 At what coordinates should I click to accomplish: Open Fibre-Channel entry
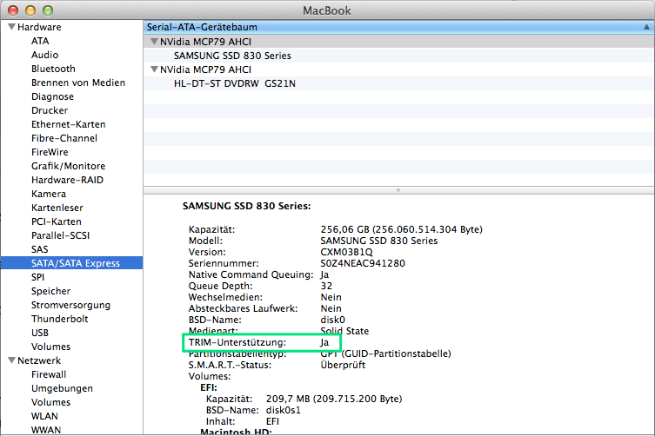click(63, 138)
